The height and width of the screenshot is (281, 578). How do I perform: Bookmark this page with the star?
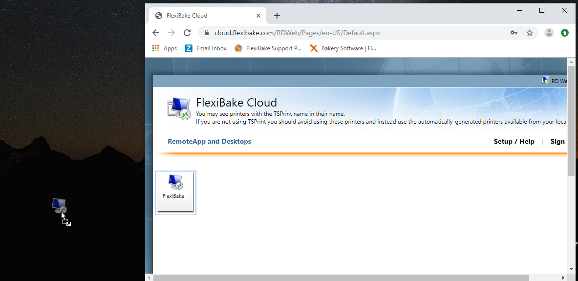click(530, 33)
